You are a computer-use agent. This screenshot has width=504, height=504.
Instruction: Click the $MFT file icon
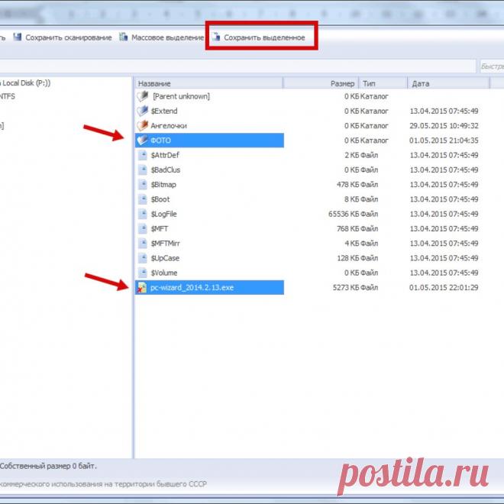point(142,228)
